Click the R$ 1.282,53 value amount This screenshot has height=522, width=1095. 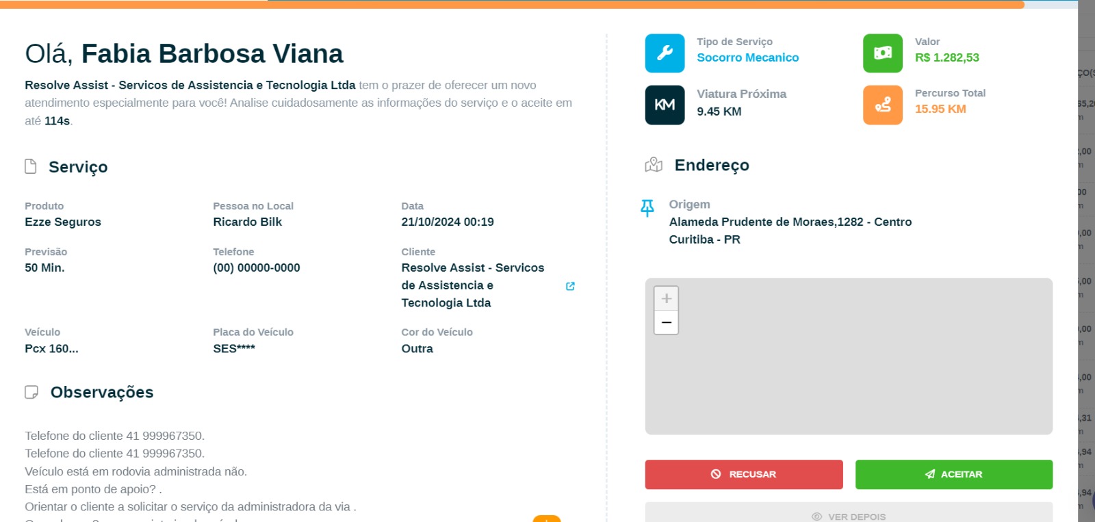[946, 57]
